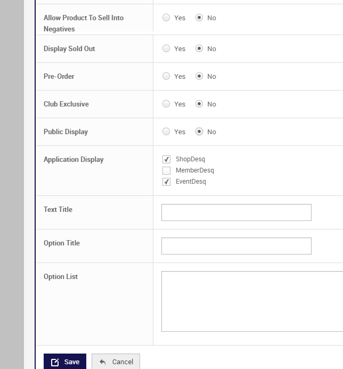Viewport: 343px width, 369px height.
Task: Click inside the Option List text area
Action: point(251,301)
